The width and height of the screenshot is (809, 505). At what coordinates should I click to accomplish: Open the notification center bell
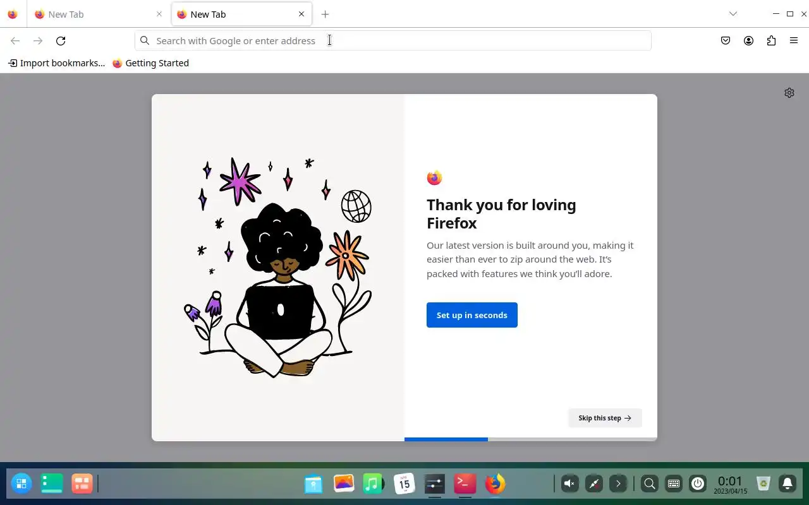point(788,484)
